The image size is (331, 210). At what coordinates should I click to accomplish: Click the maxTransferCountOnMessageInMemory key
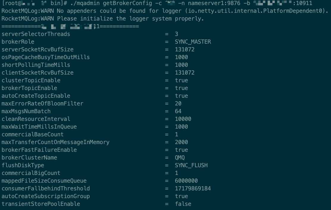coord(55,142)
